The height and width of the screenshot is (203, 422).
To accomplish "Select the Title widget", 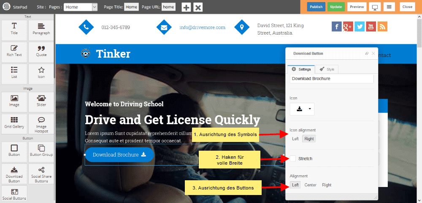I will click(14, 30).
